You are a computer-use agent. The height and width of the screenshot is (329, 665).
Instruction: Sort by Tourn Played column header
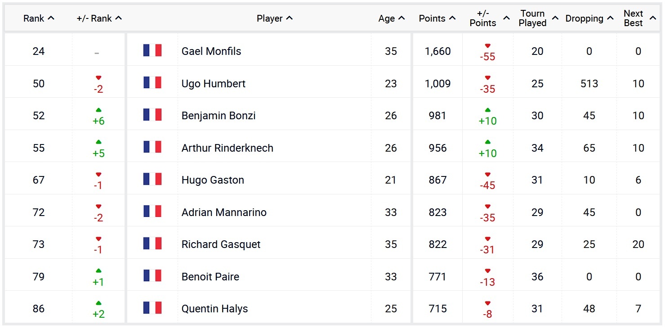pos(538,18)
